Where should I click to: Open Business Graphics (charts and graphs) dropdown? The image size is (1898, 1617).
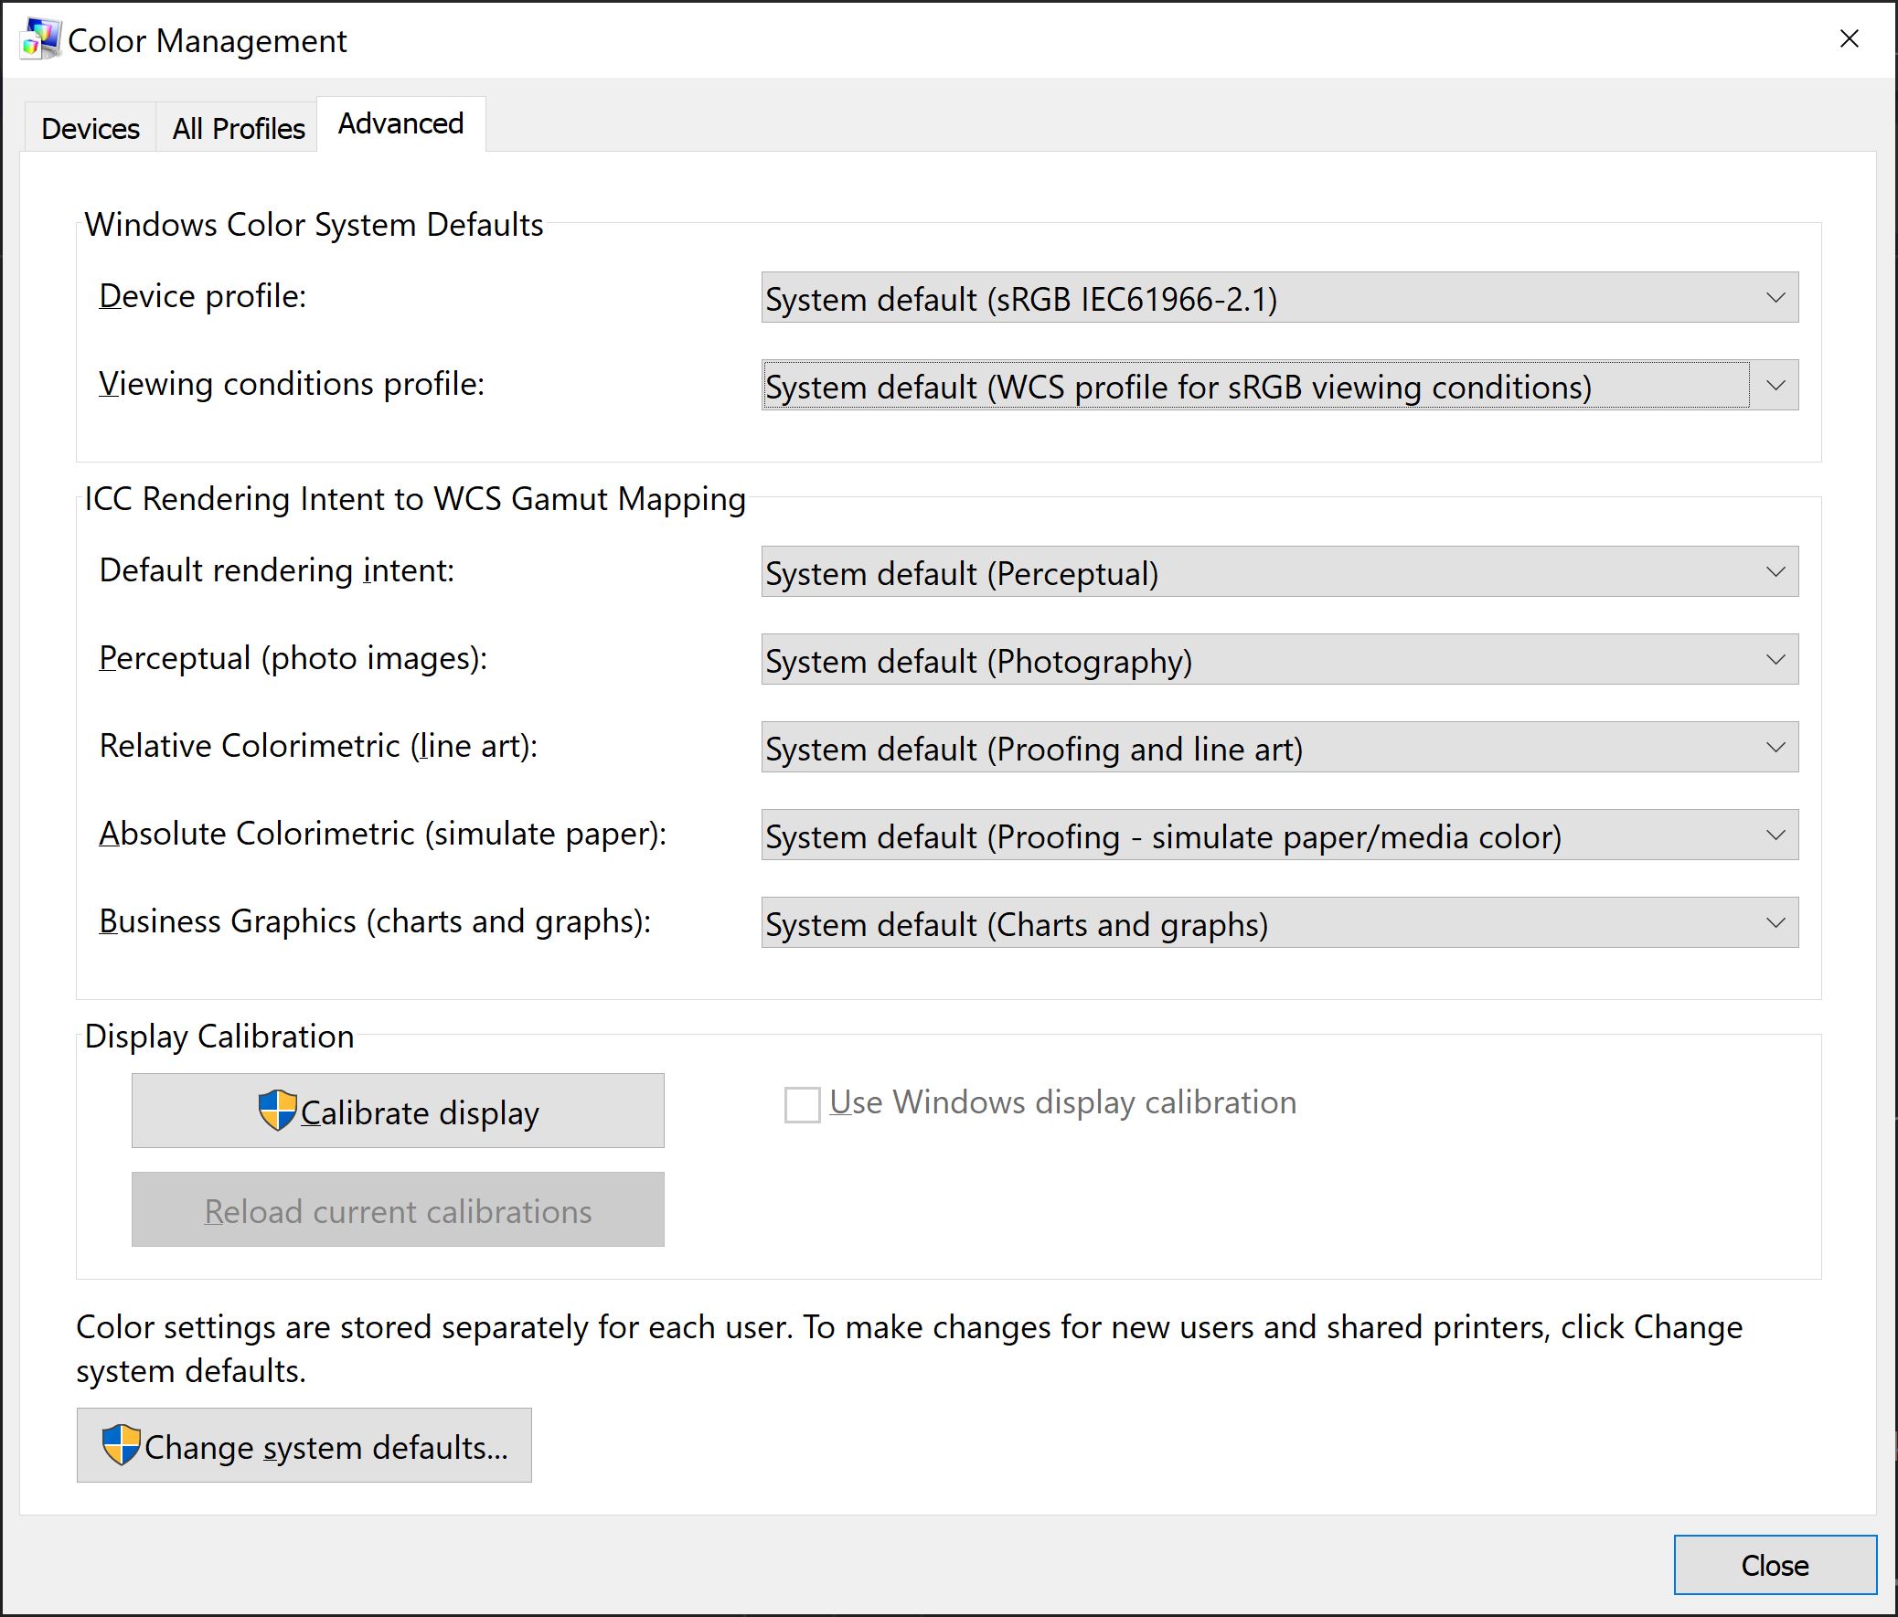point(1279,923)
